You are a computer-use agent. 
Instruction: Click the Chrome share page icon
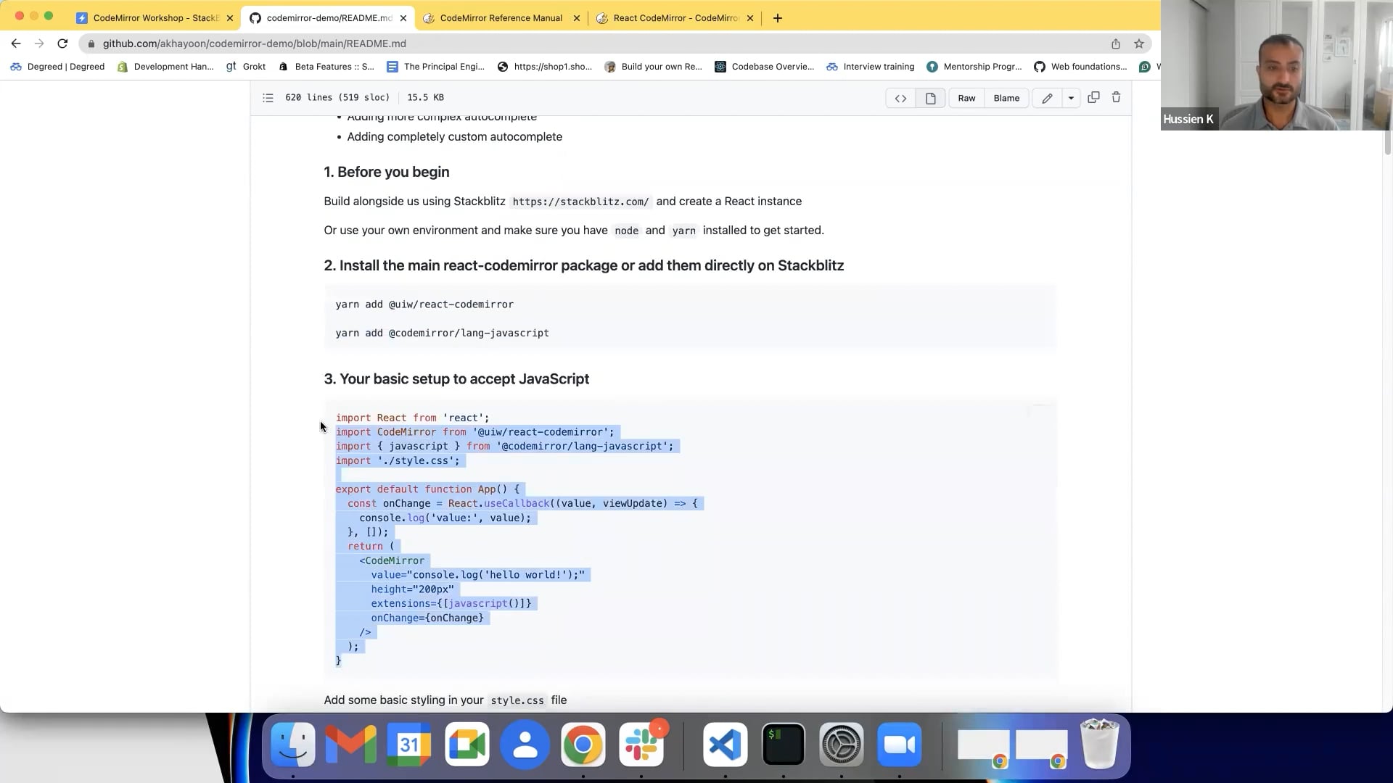coord(1116,43)
